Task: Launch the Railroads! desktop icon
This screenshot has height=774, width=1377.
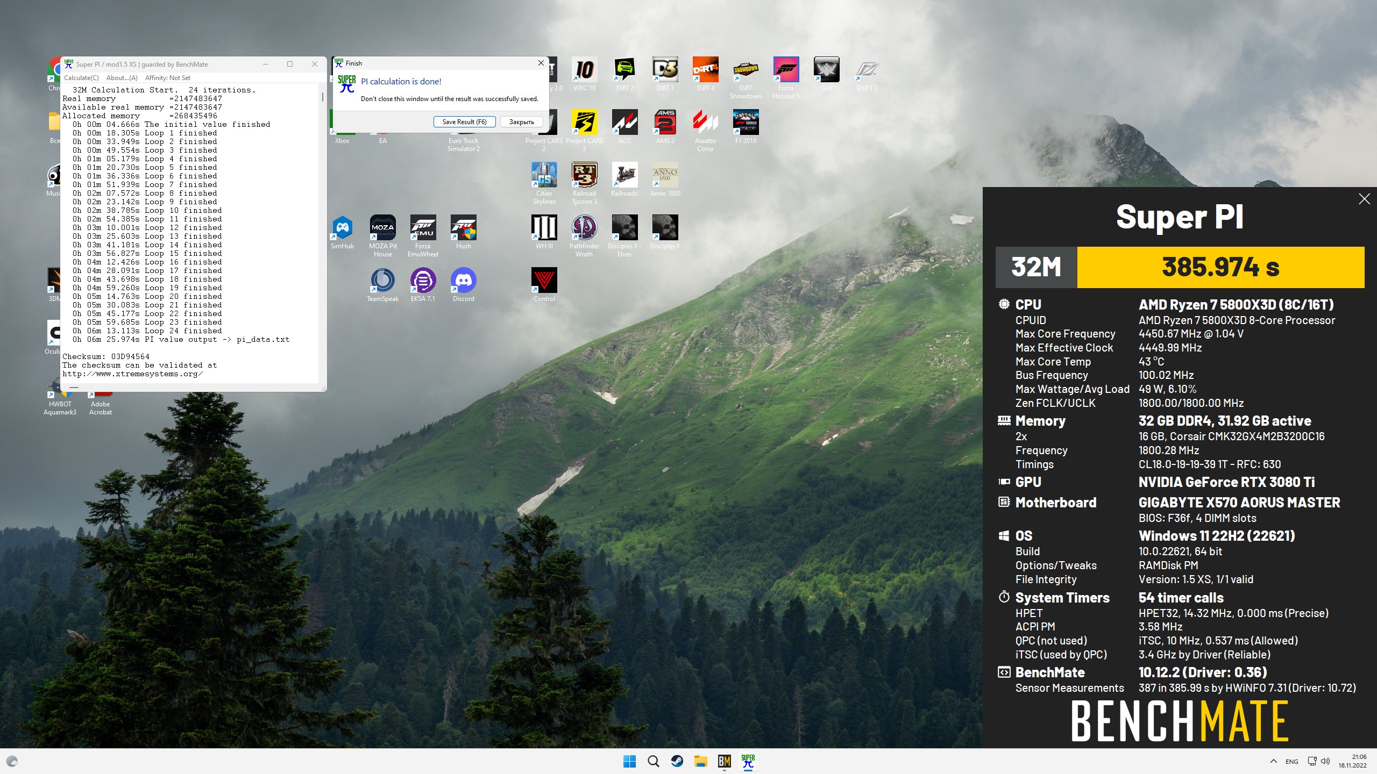Action: [x=624, y=180]
